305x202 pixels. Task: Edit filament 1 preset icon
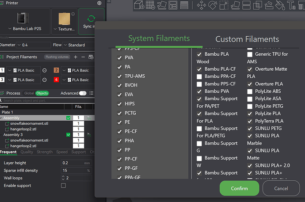(45, 70)
